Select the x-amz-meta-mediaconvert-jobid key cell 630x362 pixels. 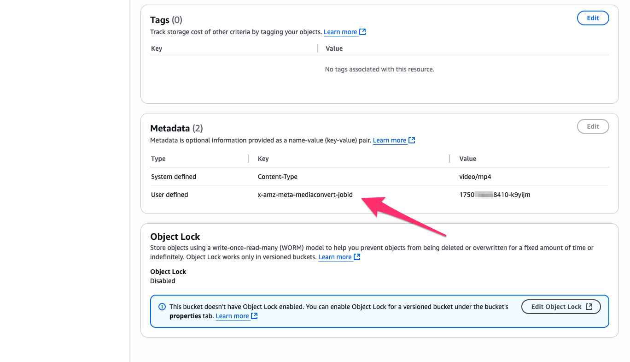pos(305,195)
